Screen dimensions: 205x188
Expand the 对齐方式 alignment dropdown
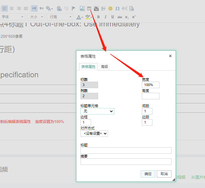tap(94, 134)
